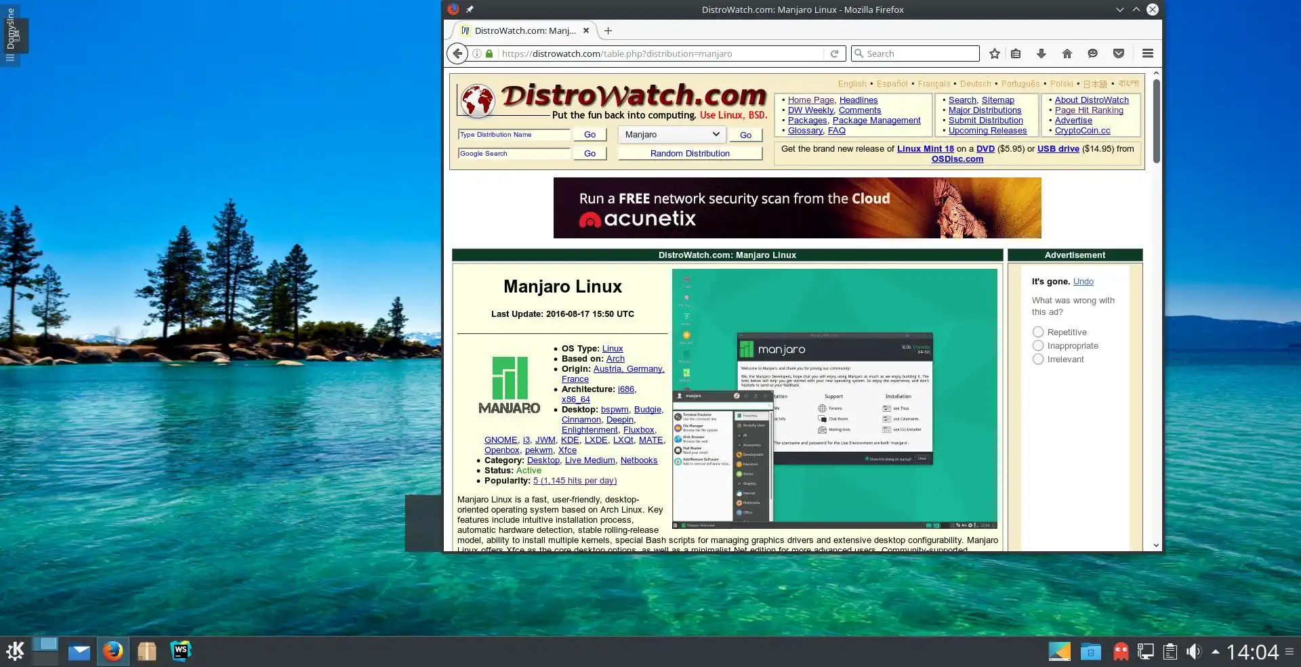Show bookmarks list icon in Firefox toolbar
This screenshot has height=667, width=1301.
(1016, 53)
